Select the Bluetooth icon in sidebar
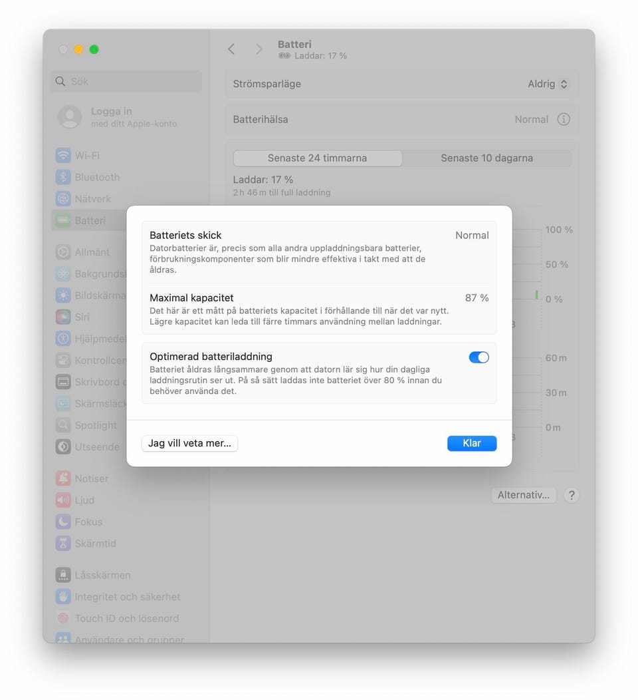This screenshot has height=700, width=638. coord(63,177)
